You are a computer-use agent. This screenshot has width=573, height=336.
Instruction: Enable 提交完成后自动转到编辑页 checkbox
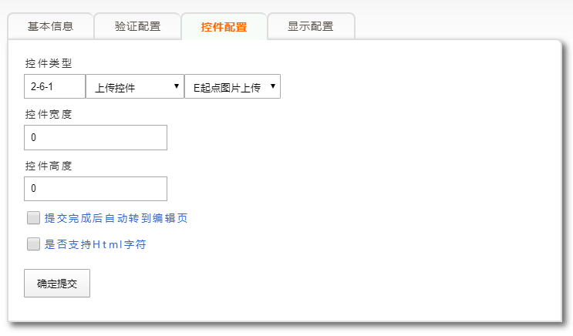click(x=33, y=218)
